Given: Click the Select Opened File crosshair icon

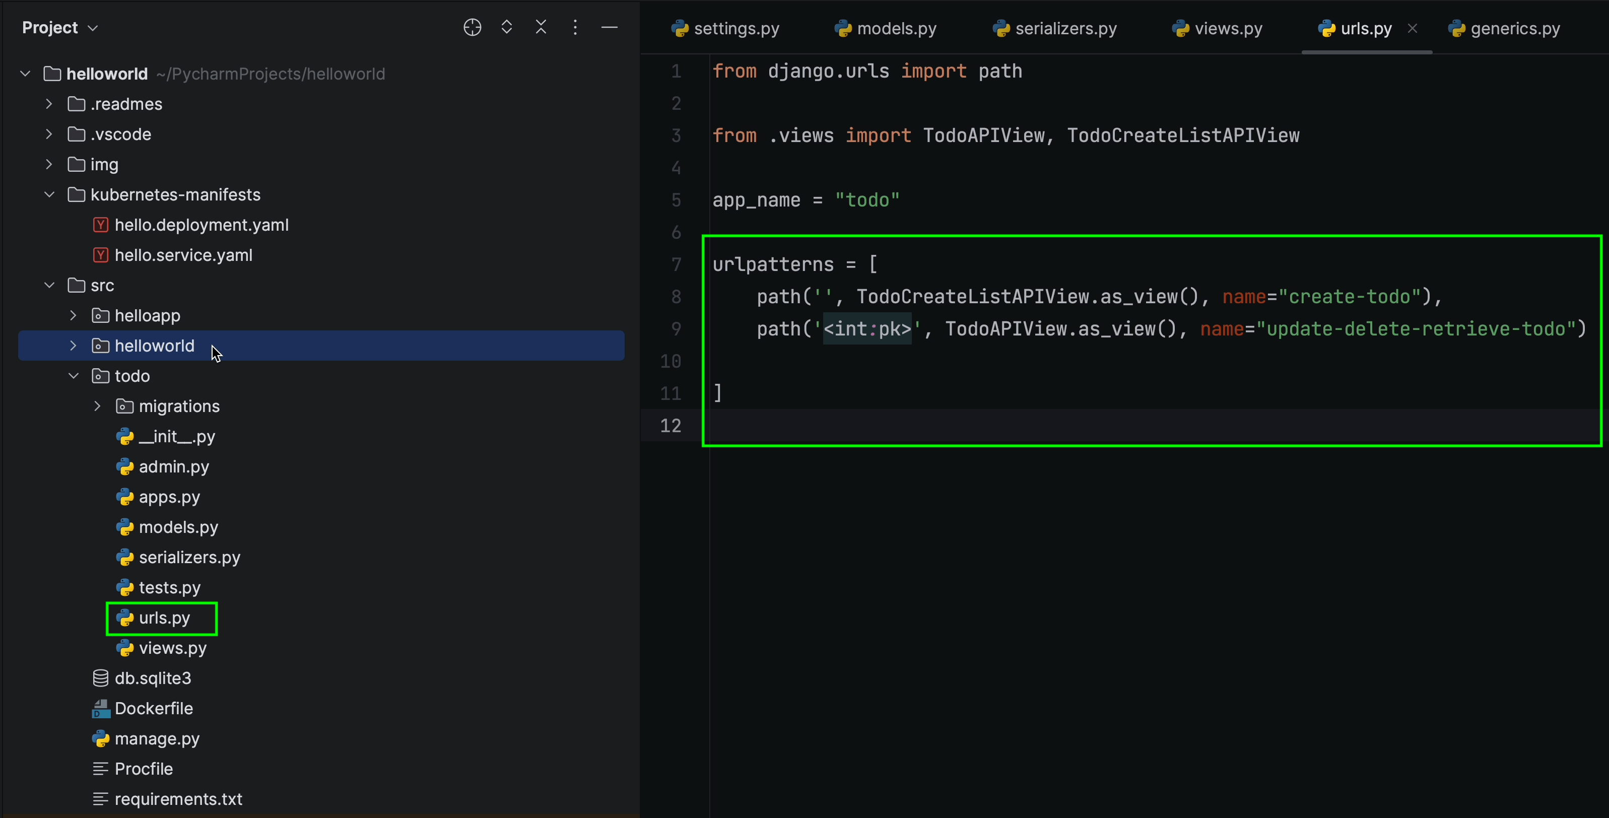Looking at the screenshot, I should [x=472, y=27].
